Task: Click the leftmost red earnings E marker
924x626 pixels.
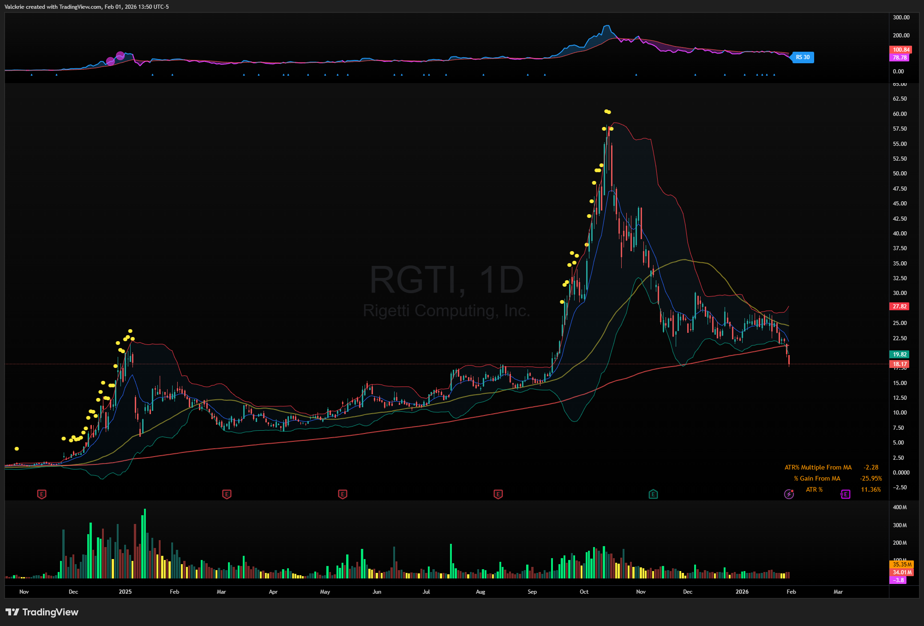Action: click(42, 494)
